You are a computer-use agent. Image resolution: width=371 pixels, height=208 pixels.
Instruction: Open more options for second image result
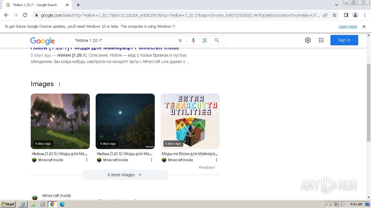coord(151,160)
